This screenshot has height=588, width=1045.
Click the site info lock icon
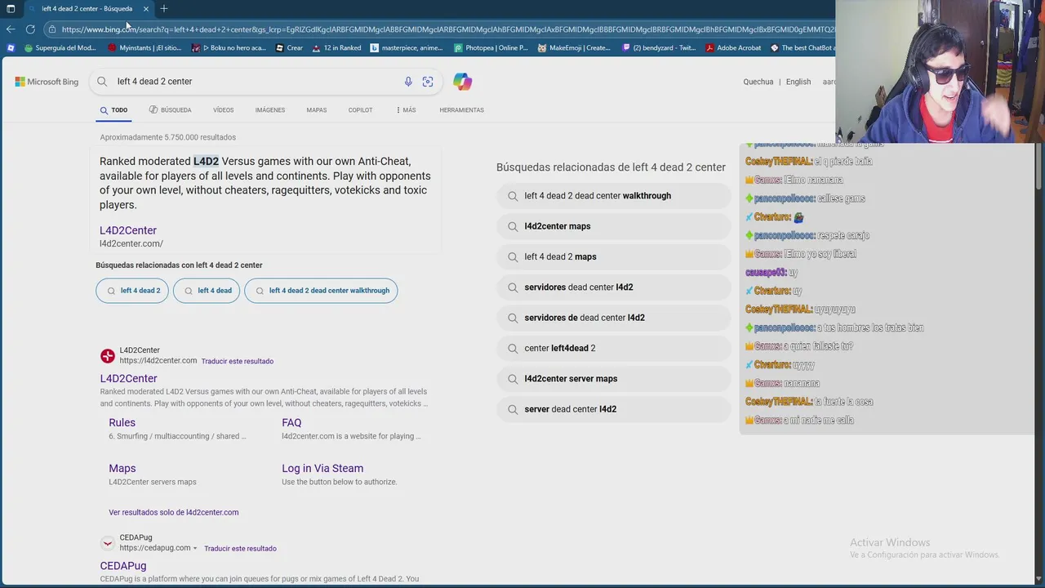(52, 29)
